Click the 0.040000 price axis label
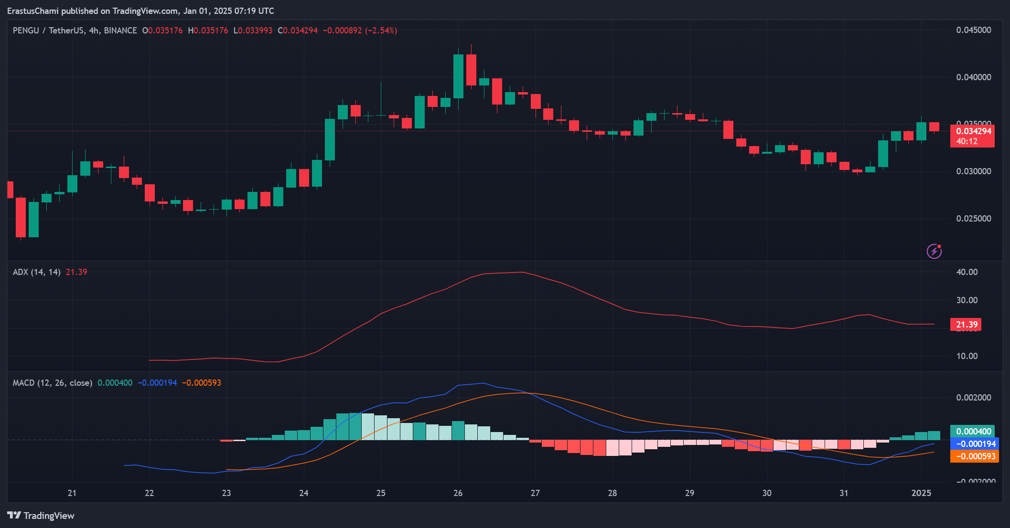 pyautogui.click(x=973, y=77)
